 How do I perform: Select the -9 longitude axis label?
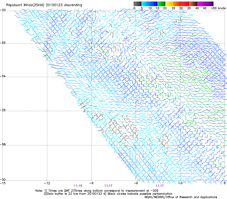[x=91, y=183]
